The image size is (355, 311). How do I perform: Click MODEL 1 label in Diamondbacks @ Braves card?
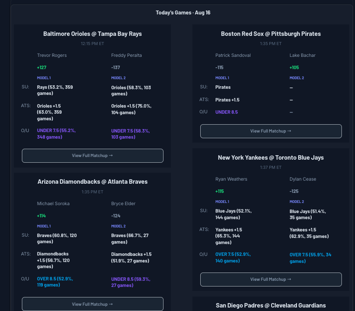coord(44,226)
